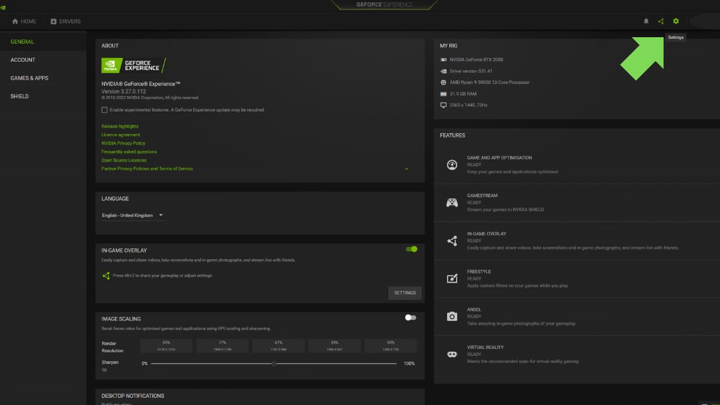Open the Language dropdown
The height and width of the screenshot is (405, 720).
point(133,215)
